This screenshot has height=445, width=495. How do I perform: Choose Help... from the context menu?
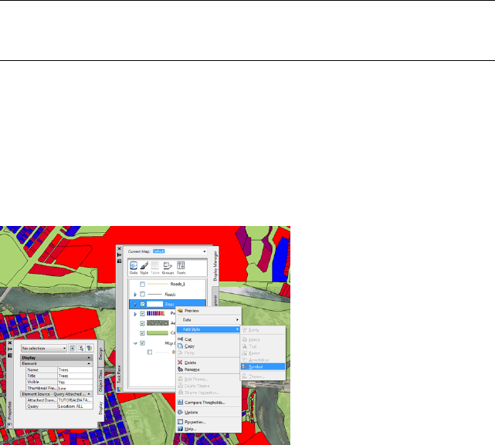pyautogui.click(x=209, y=429)
